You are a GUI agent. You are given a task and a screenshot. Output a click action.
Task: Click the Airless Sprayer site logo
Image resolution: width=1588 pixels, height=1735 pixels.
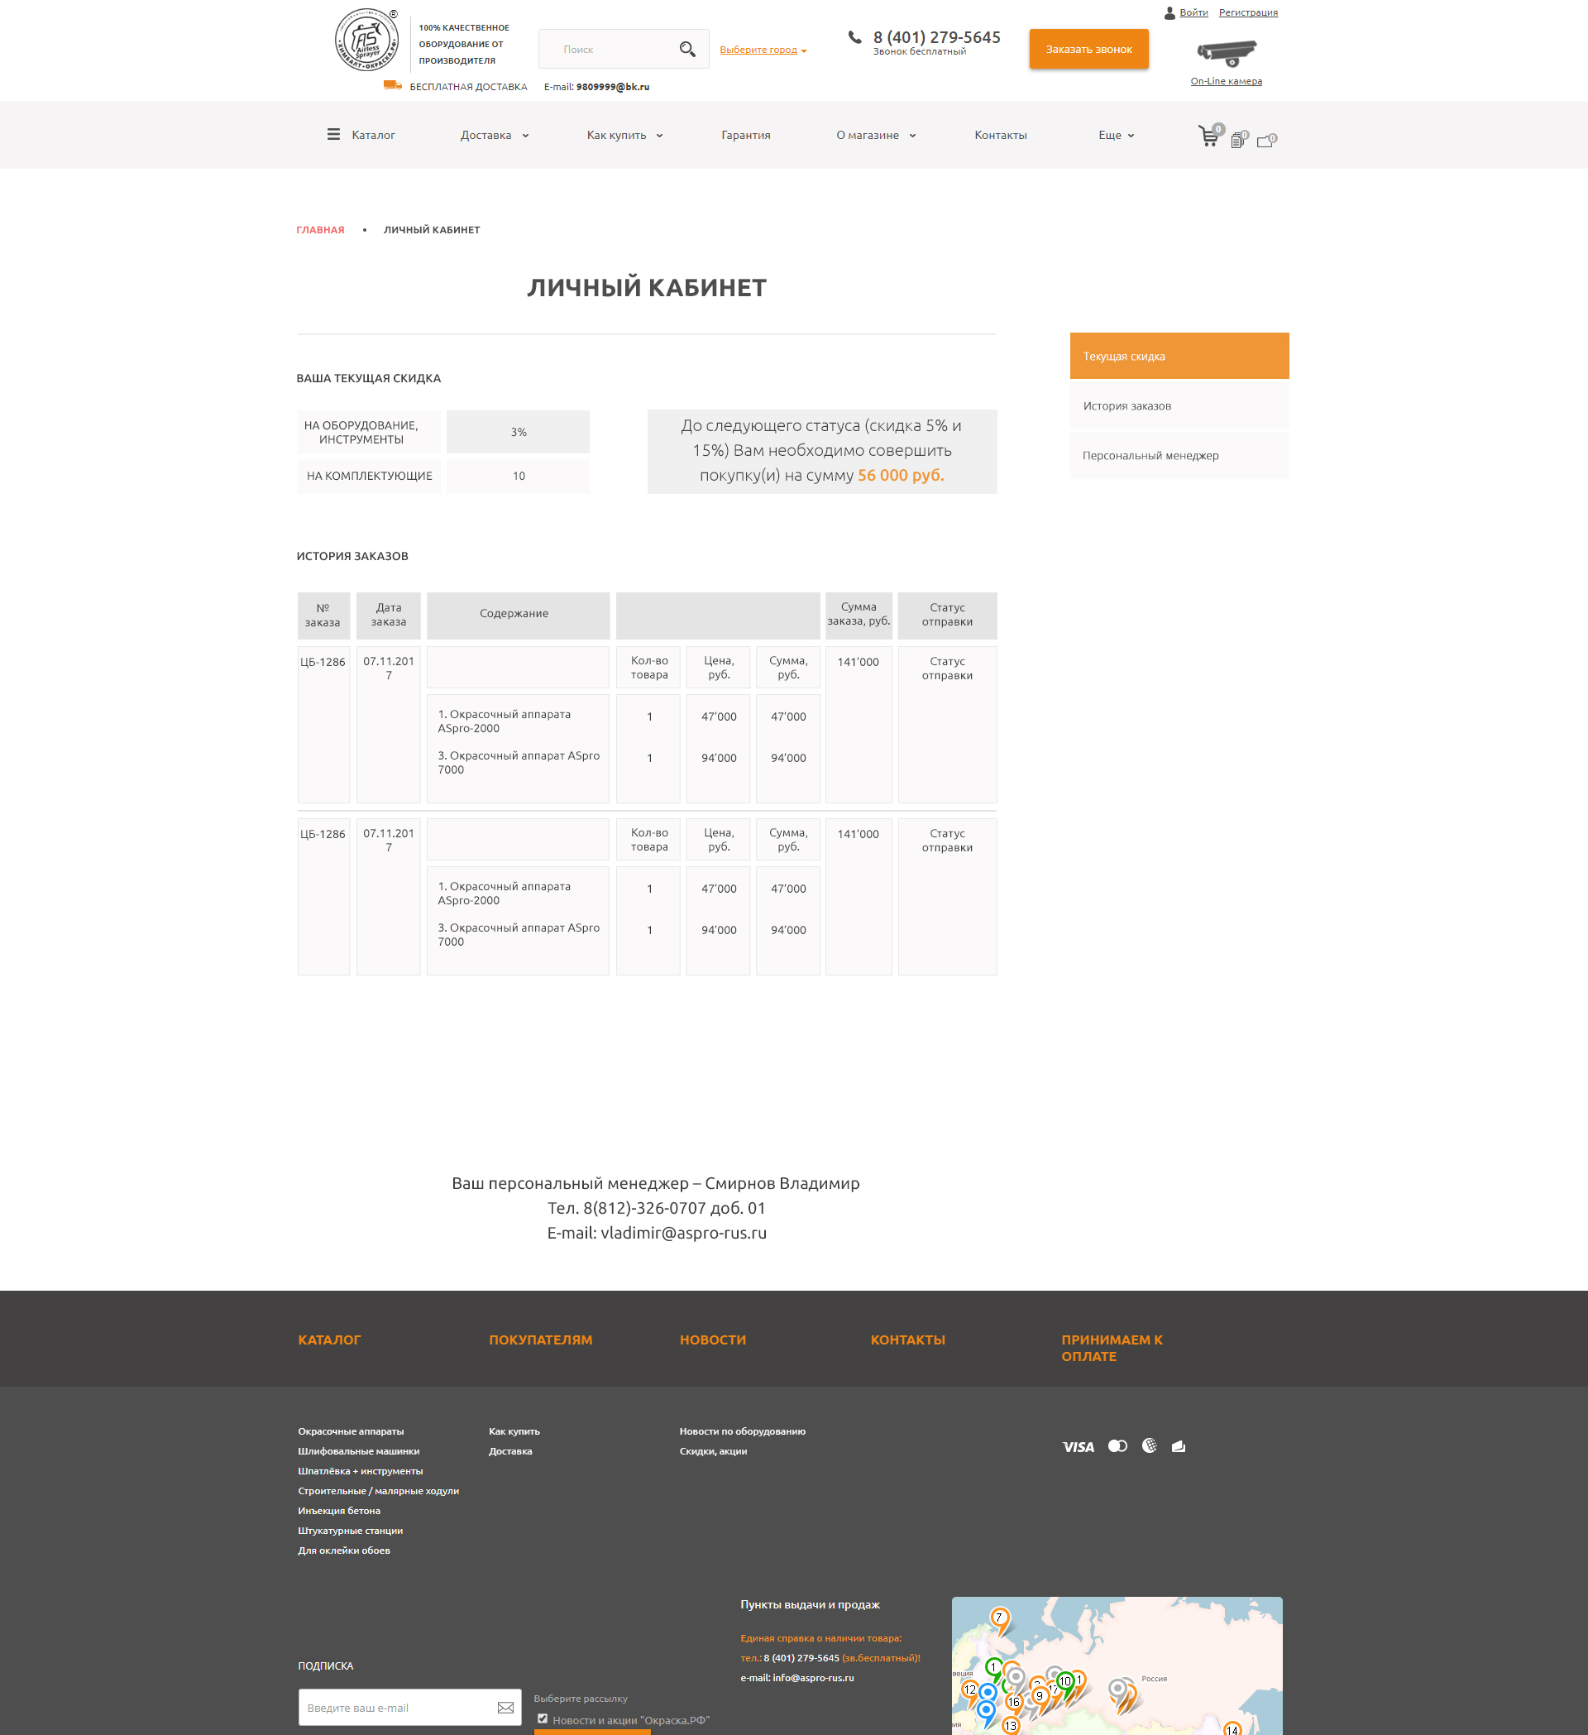point(366,40)
